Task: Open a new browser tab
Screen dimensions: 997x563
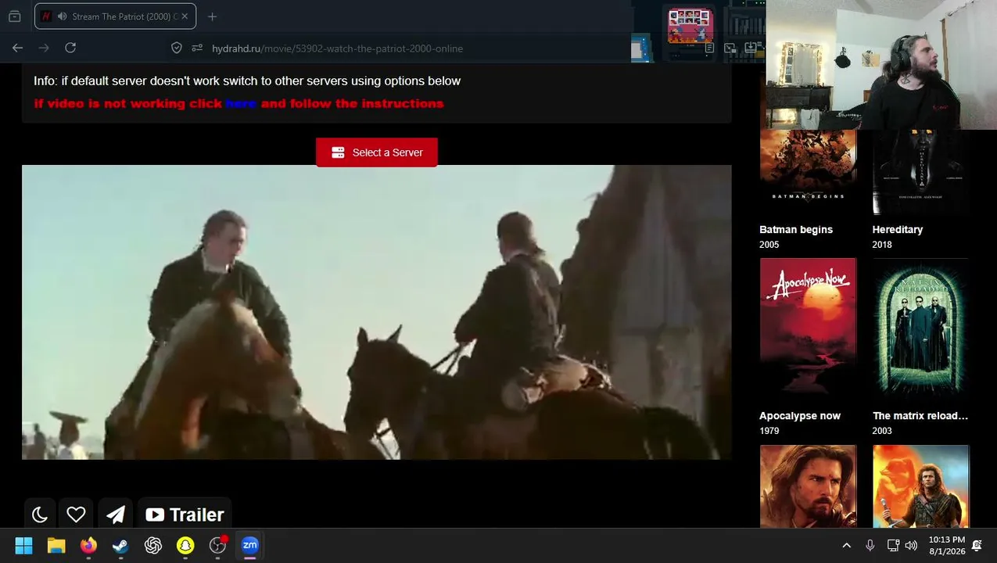Action: click(x=212, y=16)
